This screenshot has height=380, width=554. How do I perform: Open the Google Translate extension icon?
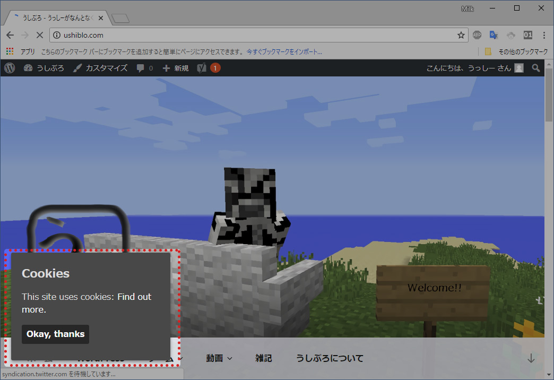(x=494, y=35)
